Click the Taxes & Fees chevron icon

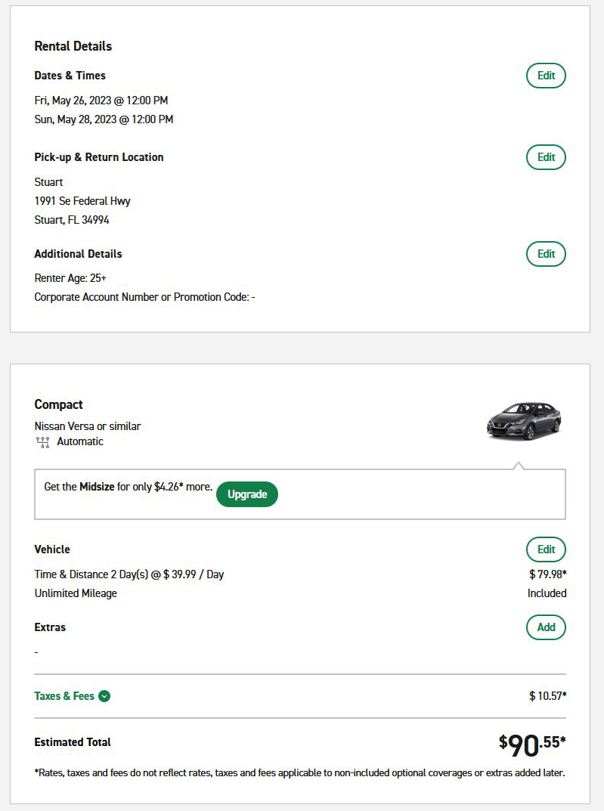104,696
